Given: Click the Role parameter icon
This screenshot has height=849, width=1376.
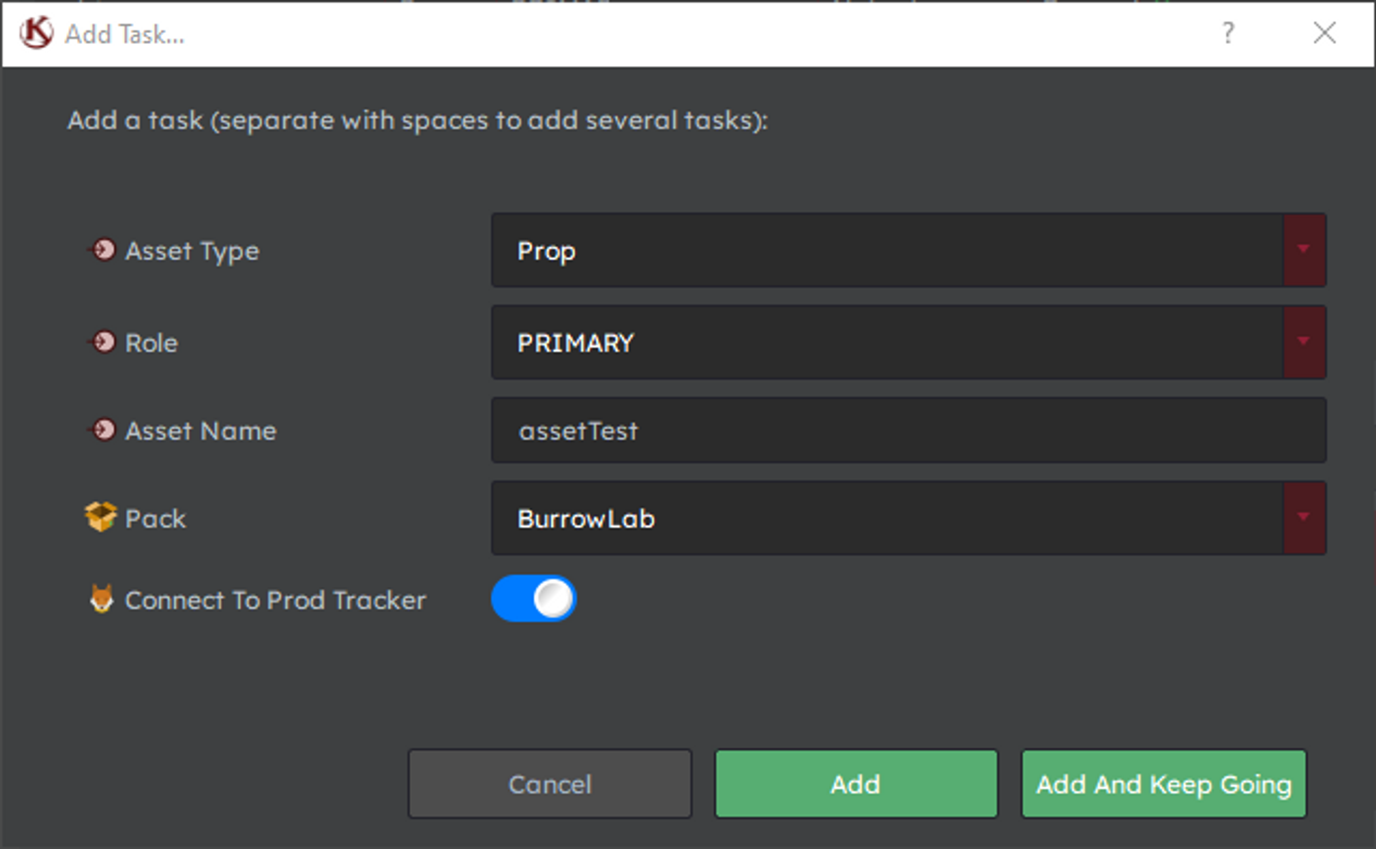Looking at the screenshot, I should (103, 342).
